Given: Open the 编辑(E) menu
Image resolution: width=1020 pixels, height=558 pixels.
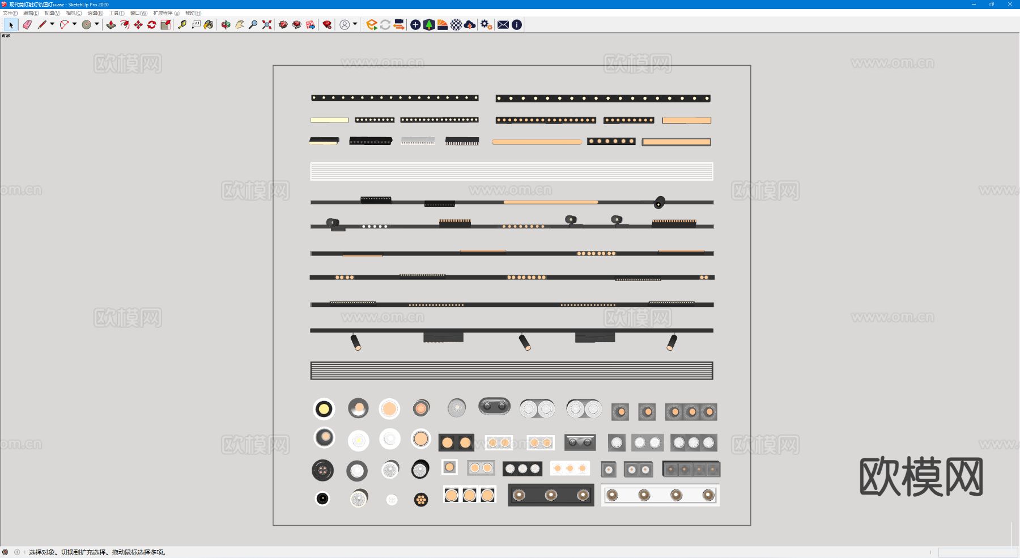Looking at the screenshot, I should click(31, 13).
